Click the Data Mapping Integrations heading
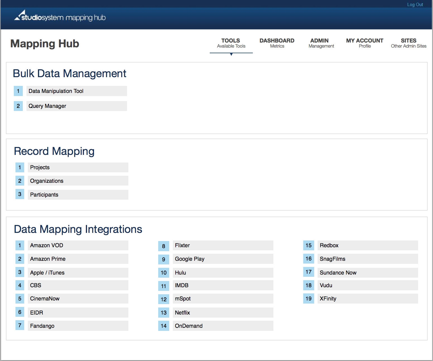This screenshot has width=433, height=361. click(78, 229)
